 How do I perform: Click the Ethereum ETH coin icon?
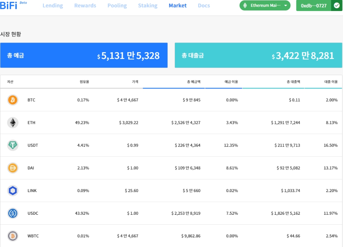pyautogui.click(x=13, y=122)
